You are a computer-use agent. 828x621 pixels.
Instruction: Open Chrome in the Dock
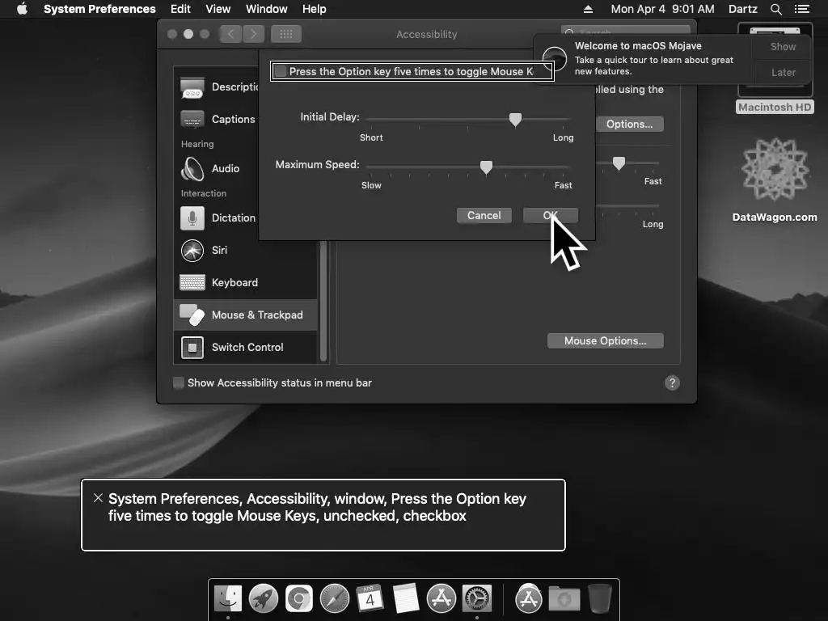point(299,599)
